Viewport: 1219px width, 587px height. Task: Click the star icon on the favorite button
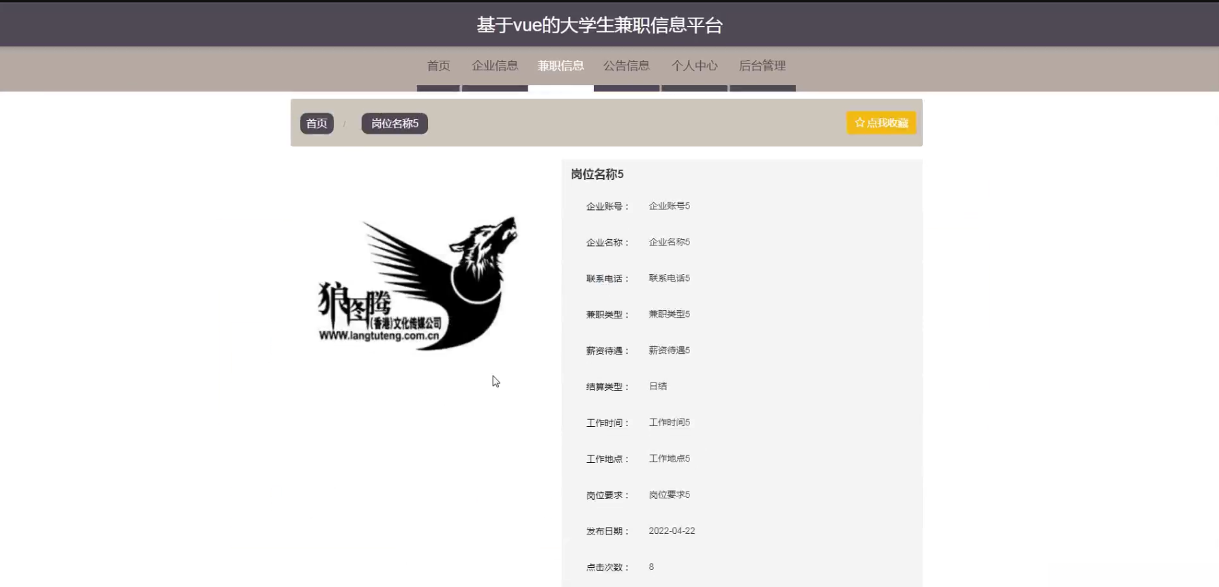tap(859, 123)
